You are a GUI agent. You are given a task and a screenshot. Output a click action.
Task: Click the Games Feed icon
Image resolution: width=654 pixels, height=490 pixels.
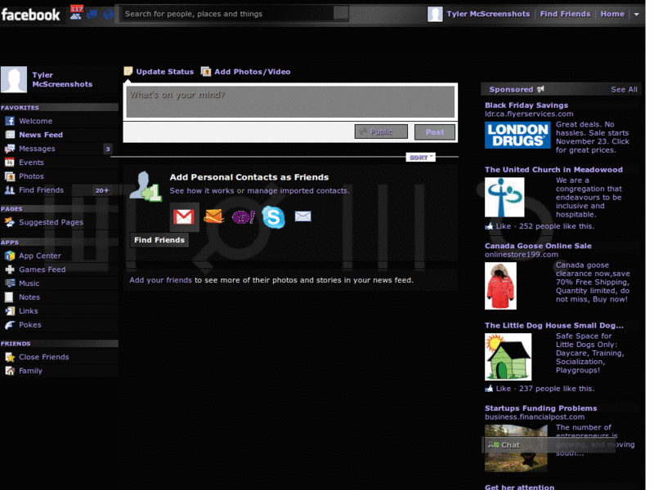[x=10, y=269]
